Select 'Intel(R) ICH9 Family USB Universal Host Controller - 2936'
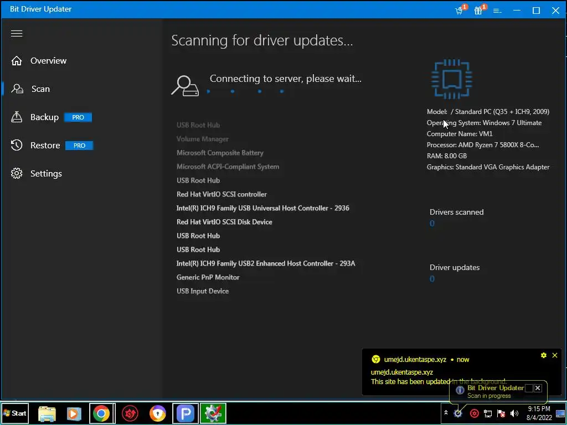This screenshot has height=425, width=567. tap(263, 208)
